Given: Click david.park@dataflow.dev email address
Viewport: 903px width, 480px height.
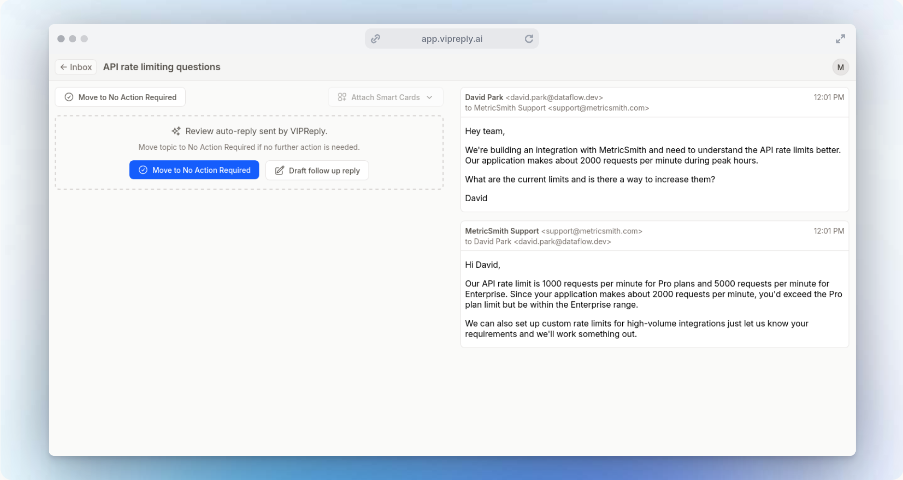Looking at the screenshot, I should [554, 97].
